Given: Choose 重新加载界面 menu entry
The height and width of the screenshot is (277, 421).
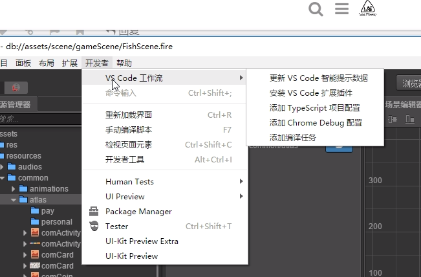Looking at the screenshot, I should [165, 115].
